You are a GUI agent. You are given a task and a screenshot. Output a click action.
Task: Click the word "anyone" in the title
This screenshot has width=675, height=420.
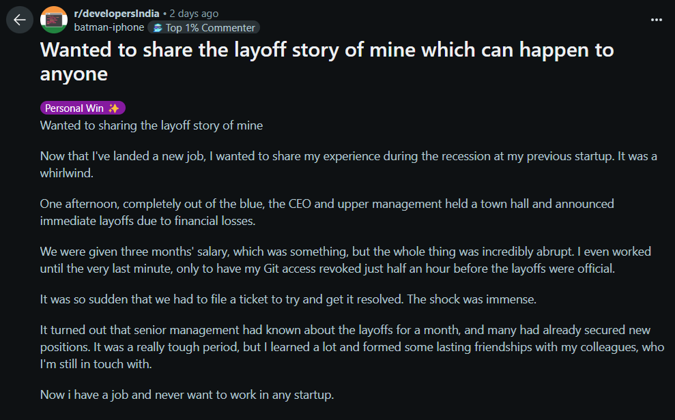click(74, 73)
